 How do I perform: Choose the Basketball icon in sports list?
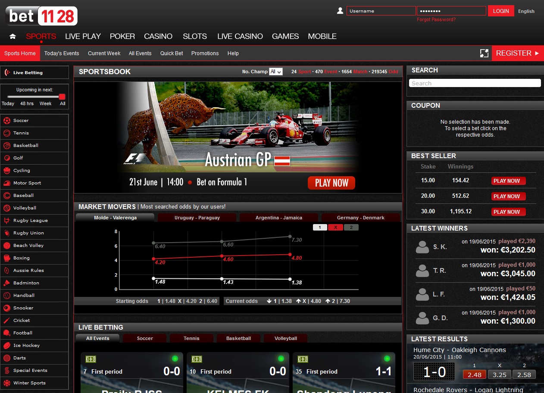(x=6, y=146)
